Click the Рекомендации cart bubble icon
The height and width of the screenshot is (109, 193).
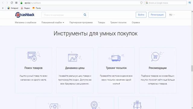tap(157, 57)
